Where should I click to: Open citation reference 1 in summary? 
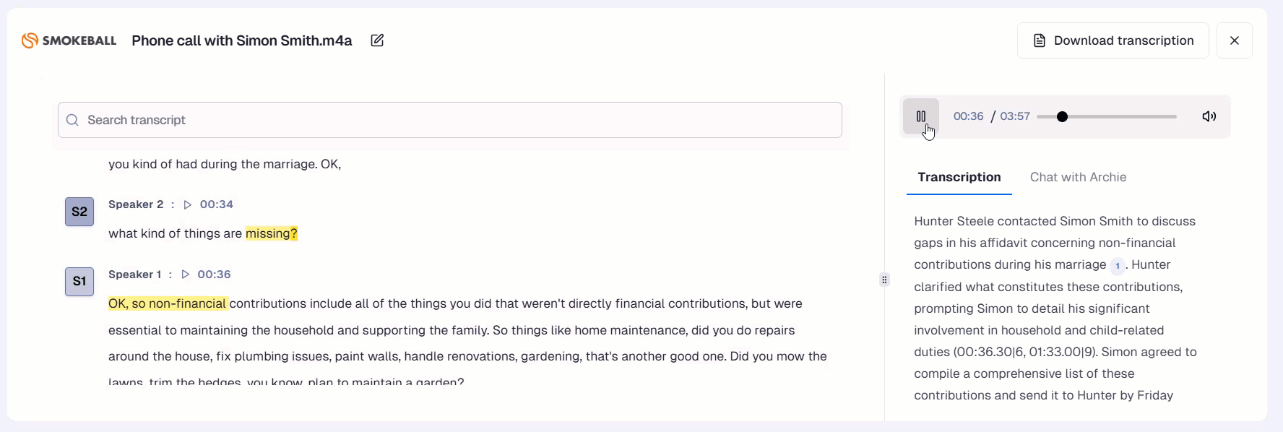coord(1117,266)
